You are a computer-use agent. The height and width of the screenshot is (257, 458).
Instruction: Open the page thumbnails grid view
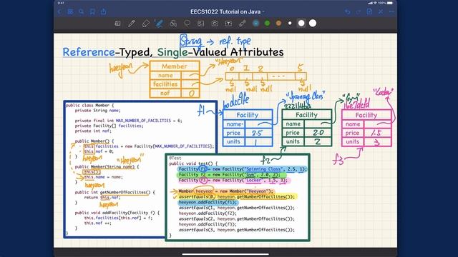(x=70, y=11)
